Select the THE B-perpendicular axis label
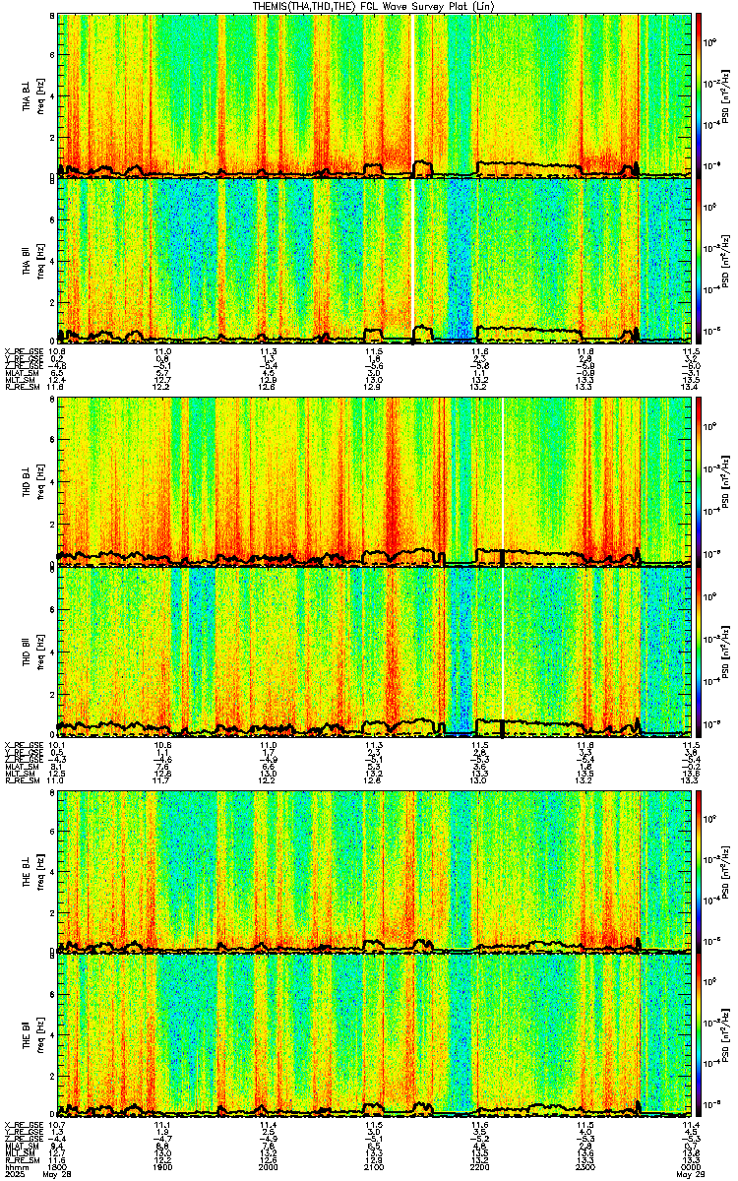This screenshot has height=1181, width=738. coord(28,872)
